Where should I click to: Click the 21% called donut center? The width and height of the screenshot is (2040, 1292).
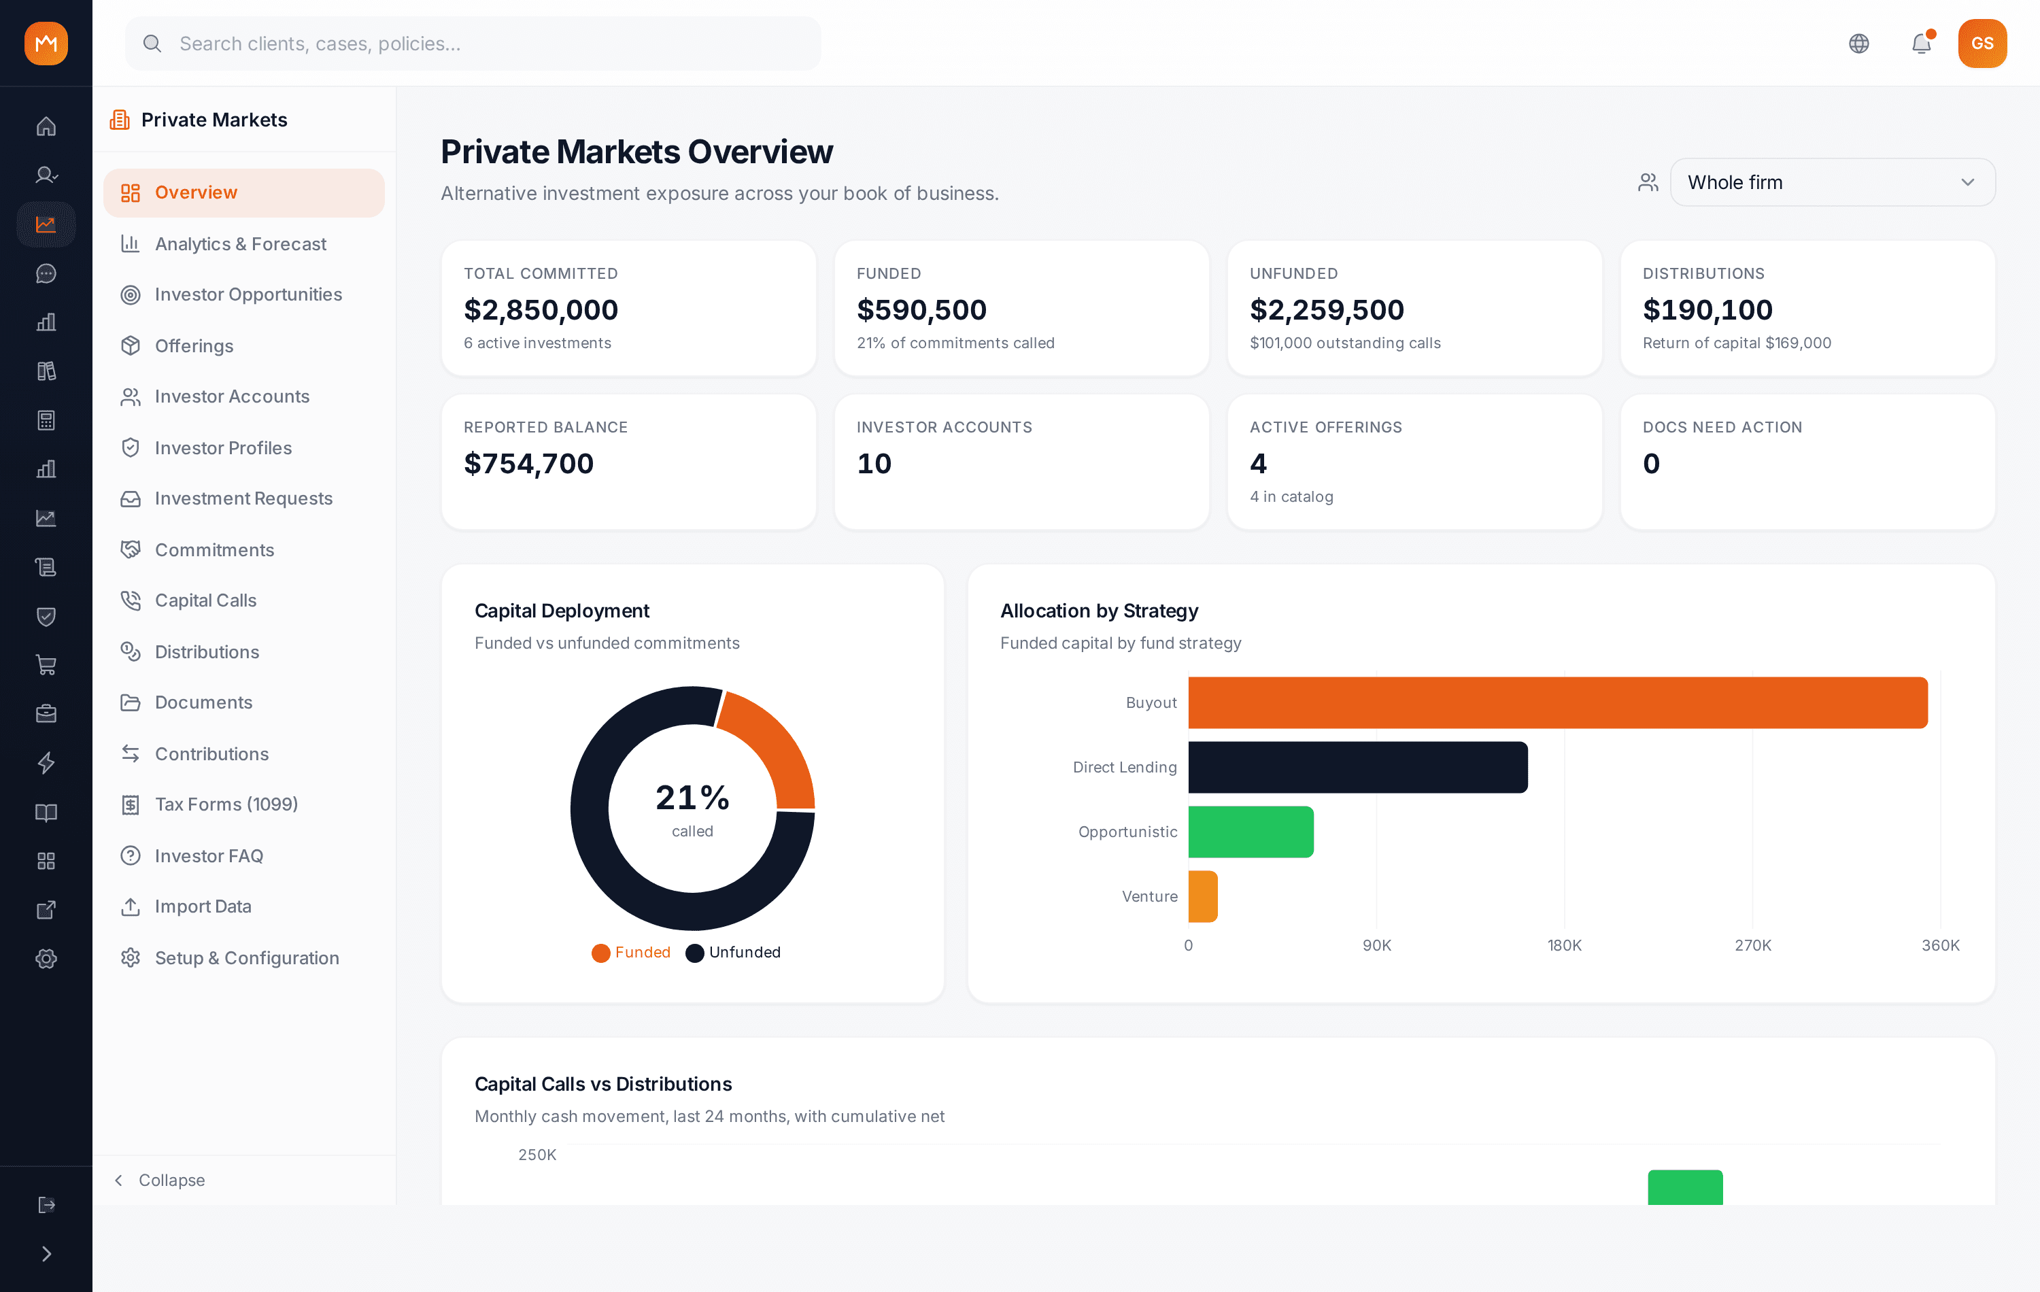692,809
